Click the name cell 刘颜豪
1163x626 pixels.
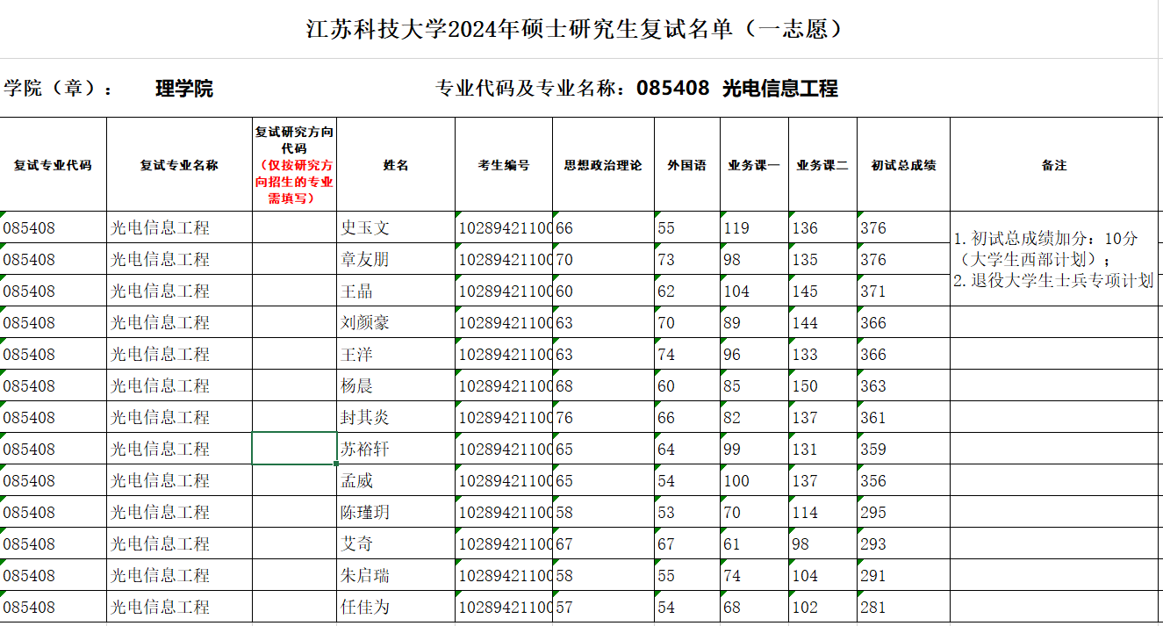396,323
